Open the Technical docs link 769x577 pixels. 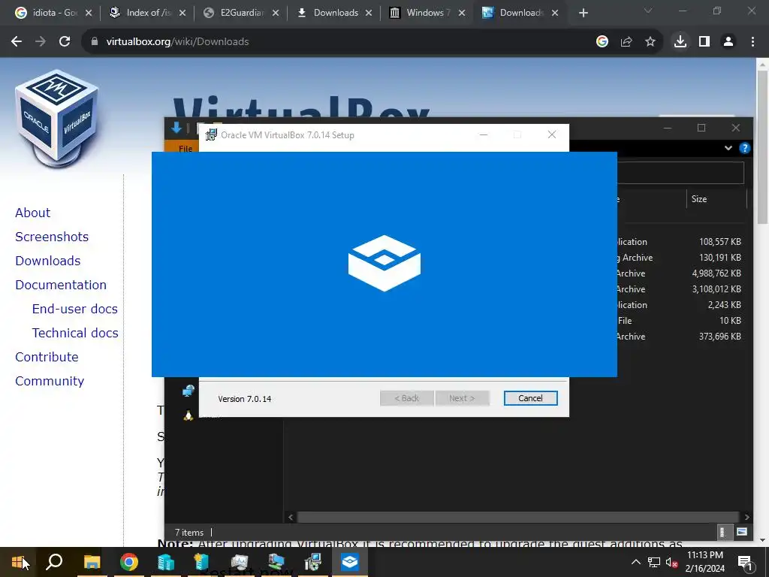(x=75, y=333)
